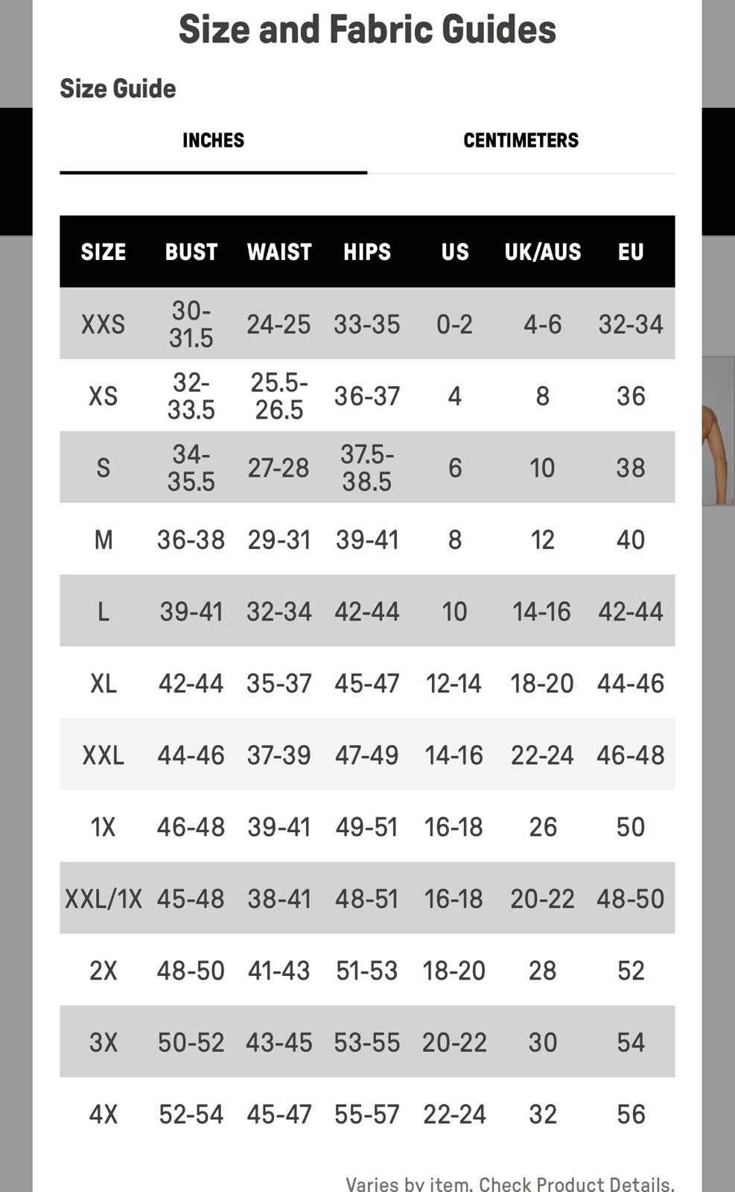Image resolution: width=735 pixels, height=1192 pixels.
Task: Click the product image behind the modal
Action: 718,432
